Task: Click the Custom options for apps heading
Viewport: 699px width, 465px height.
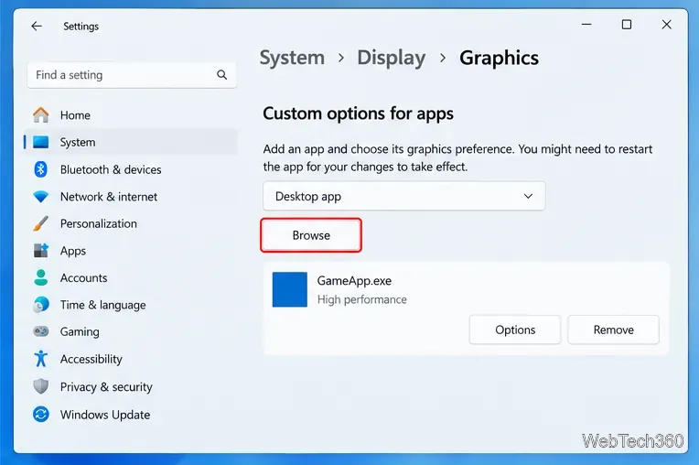Action: coord(358,114)
